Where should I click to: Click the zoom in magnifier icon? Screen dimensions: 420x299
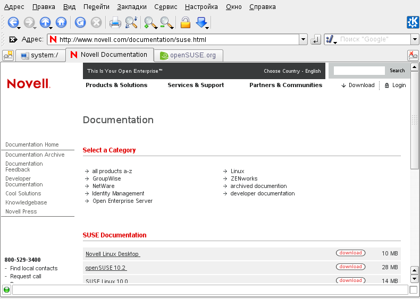[x=150, y=22]
